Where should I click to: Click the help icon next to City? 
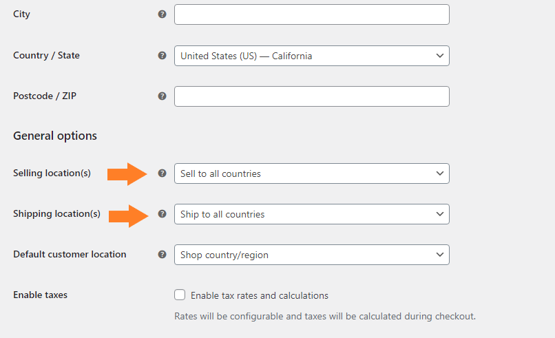(x=162, y=14)
